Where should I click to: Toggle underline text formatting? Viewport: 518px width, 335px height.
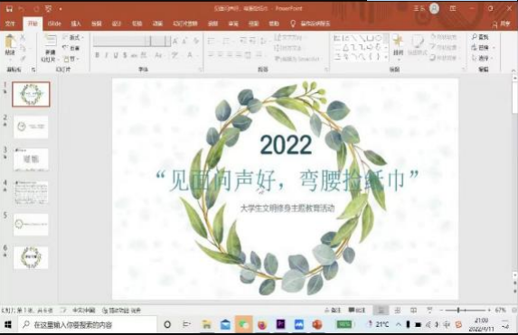pos(116,55)
